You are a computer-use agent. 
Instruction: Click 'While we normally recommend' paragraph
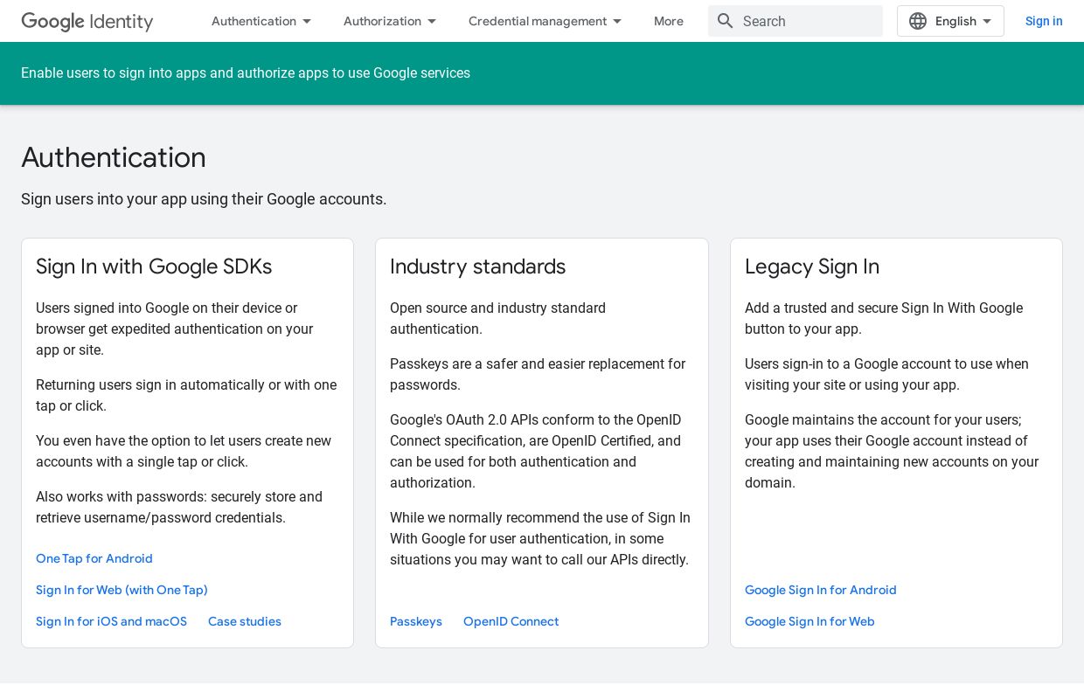[x=540, y=538]
